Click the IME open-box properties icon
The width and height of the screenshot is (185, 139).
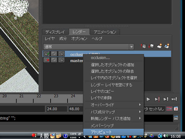(59, 136)
